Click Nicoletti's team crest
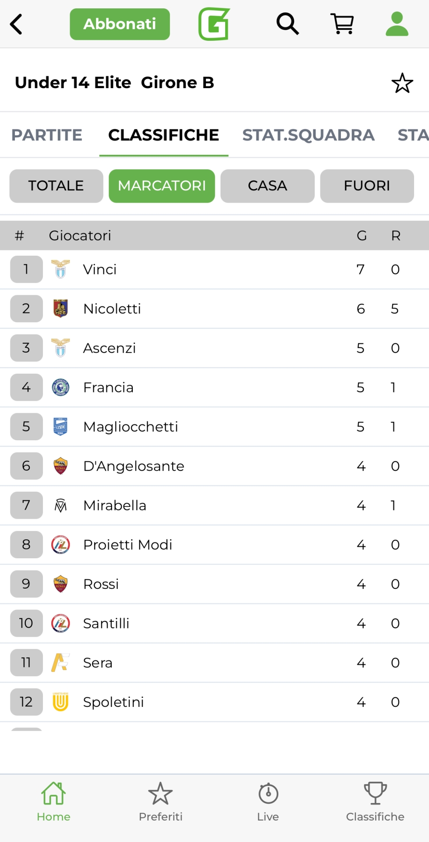The width and height of the screenshot is (429, 842). point(60,308)
